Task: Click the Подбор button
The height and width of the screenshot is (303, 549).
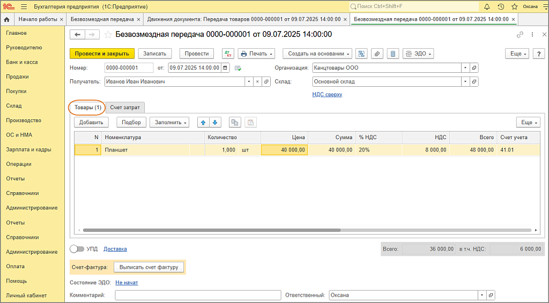Action: [131, 122]
